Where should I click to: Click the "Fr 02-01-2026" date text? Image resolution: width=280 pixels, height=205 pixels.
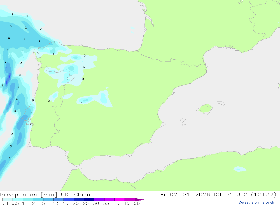point(185,194)
